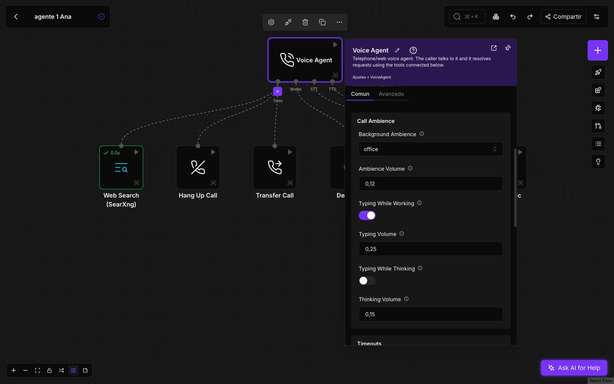Screen dimensions: 614x384
Task: Click the Compartir share button
Action: point(563,17)
